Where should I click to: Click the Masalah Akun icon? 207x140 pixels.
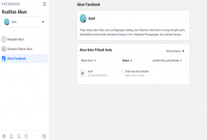(x=4, y=39)
